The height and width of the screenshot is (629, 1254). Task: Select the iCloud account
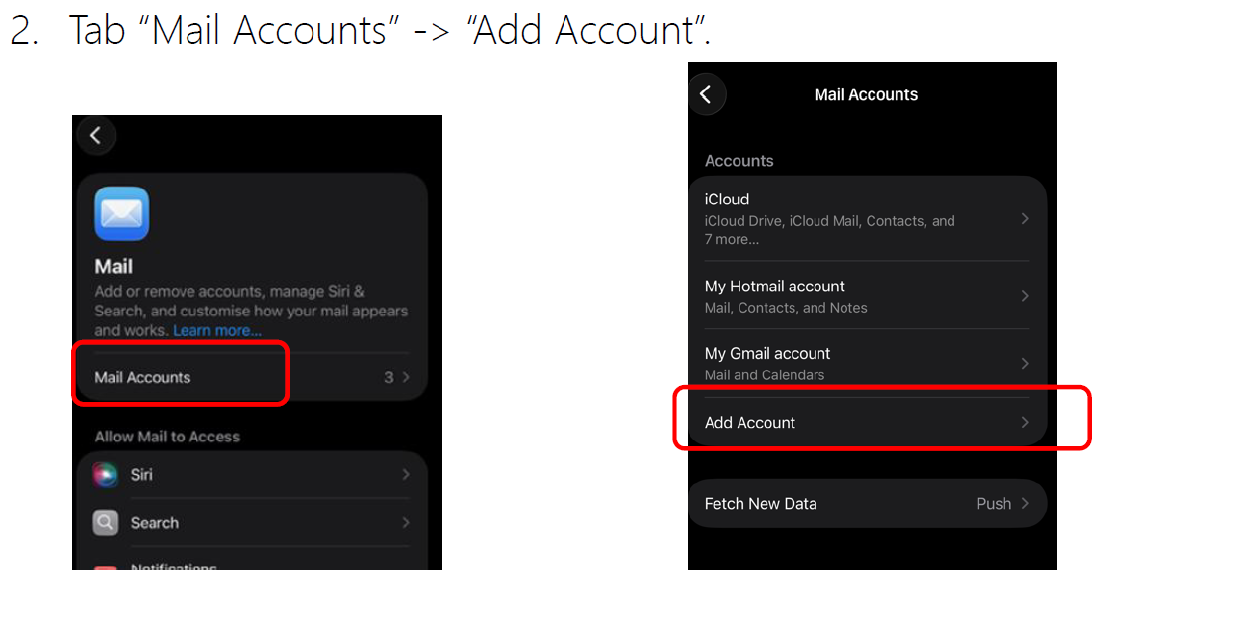[x=867, y=218]
